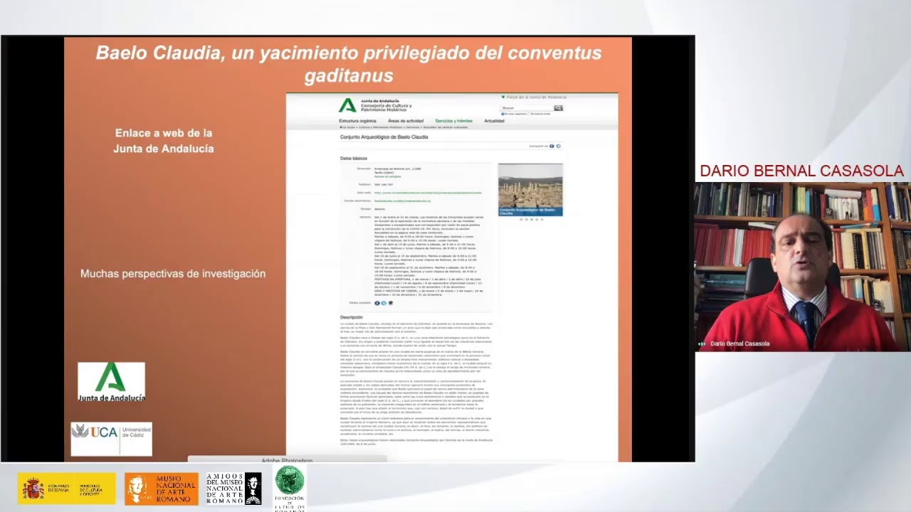The image size is (911, 512).
Task: Click the Portal de la Junta de Andalucía link
Action: point(537,97)
